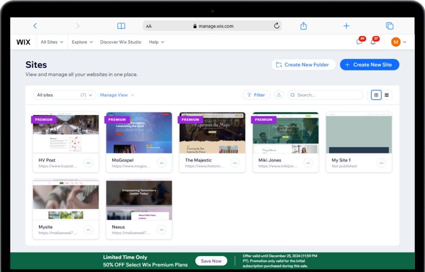Open My Site 1 thumbnail
425x272 pixels.
pos(359,133)
